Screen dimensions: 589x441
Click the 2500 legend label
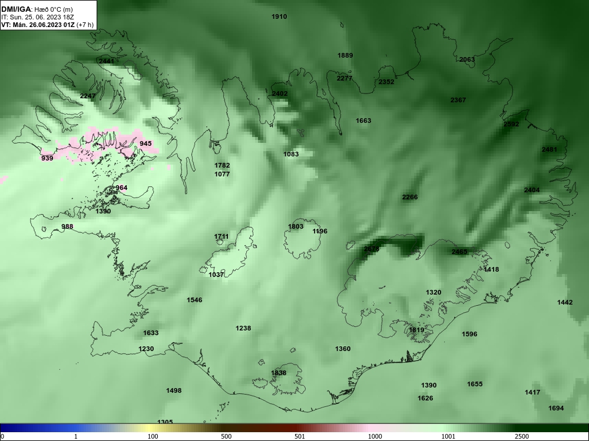click(x=522, y=437)
